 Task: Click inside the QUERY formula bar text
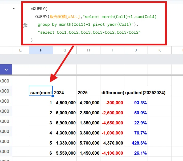[x=94, y=24]
